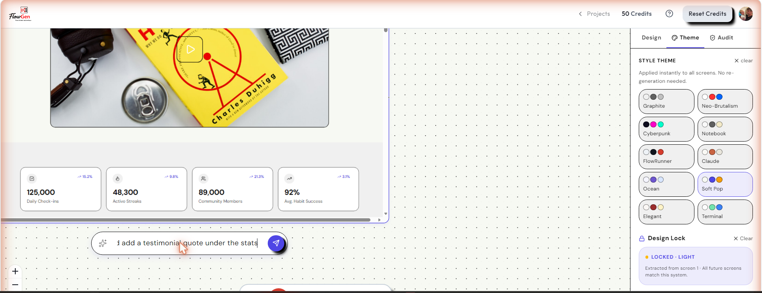
Task: Switch to the Design tab
Action: [x=651, y=38]
